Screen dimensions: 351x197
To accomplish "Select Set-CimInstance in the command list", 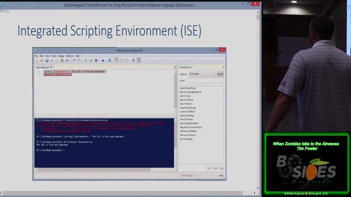I will (186, 139).
